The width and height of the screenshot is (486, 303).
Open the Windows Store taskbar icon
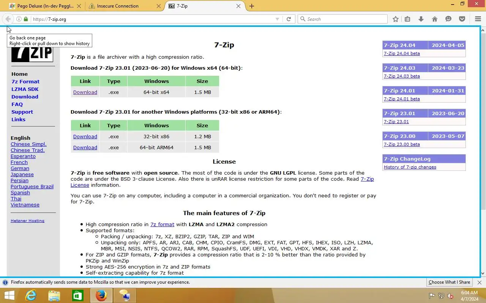point(78,295)
